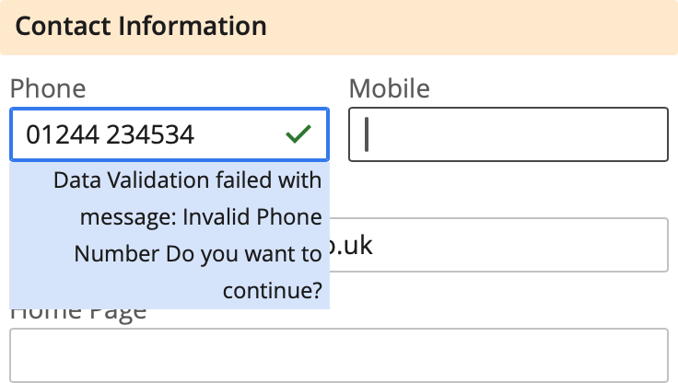The height and width of the screenshot is (383, 678).
Task: Click into the empty Mobile field
Action: [507, 135]
